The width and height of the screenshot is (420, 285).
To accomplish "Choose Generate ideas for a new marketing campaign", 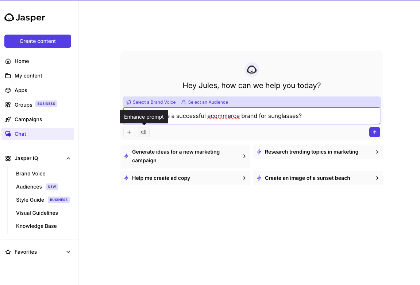I will [x=185, y=156].
